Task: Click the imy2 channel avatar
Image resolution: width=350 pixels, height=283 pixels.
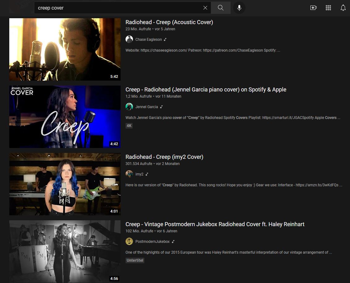Action: 129,174
